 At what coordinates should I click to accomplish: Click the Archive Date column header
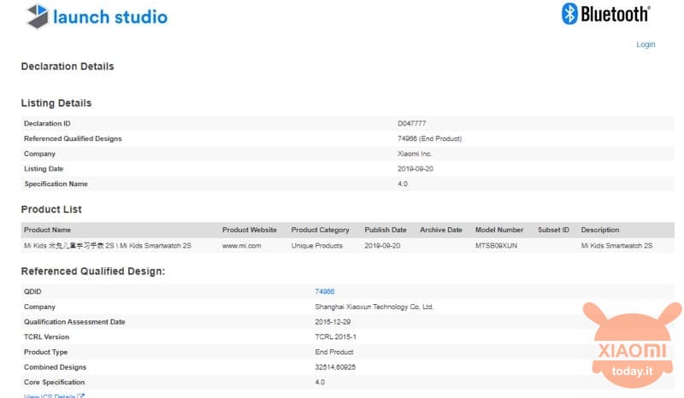click(x=441, y=230)
